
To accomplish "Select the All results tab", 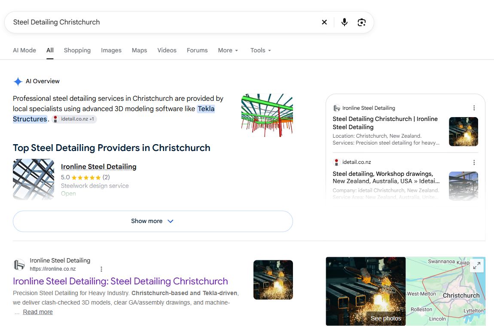I will [x=50, y=50].
